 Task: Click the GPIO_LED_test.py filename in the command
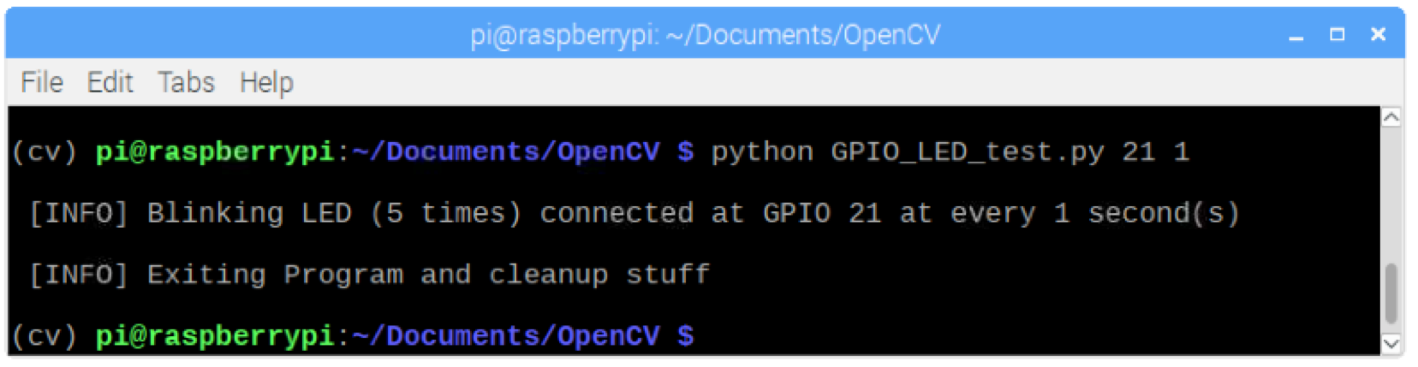[967, 152]
